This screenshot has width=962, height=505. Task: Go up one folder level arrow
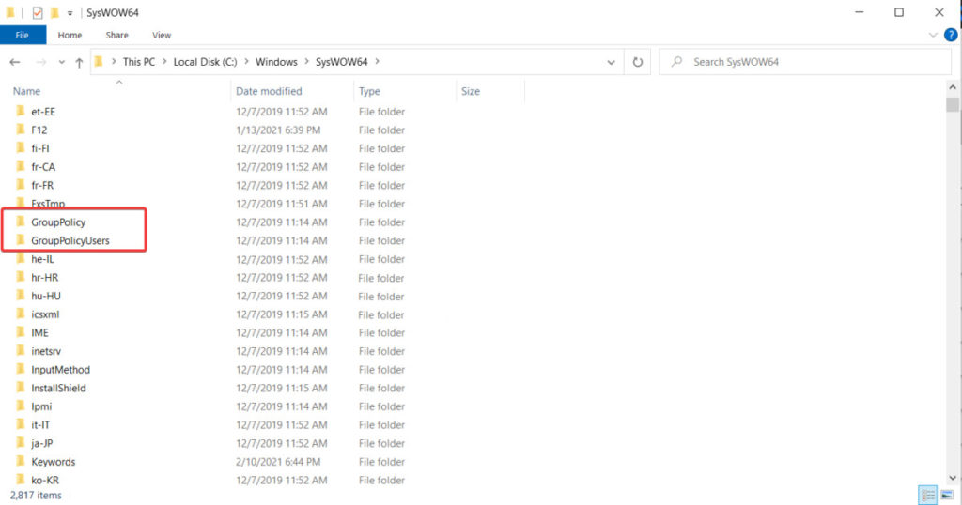(x=79, y=62)
